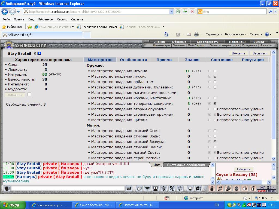Click the P/L translit icon

pyautogui.click(x=172, y=188)
